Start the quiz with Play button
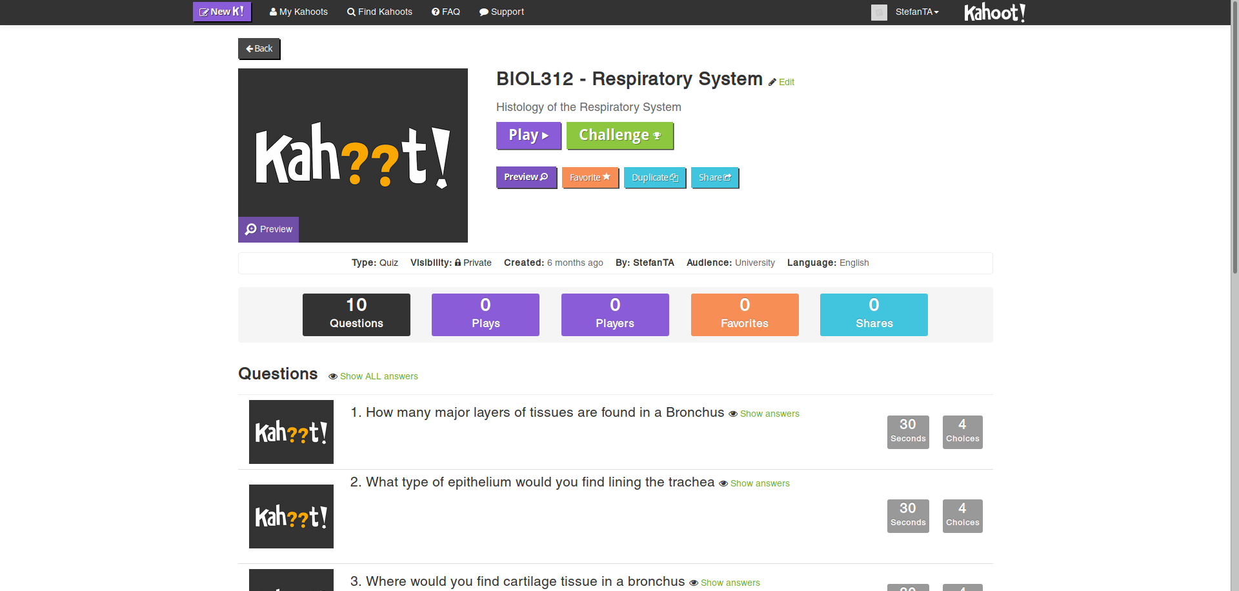The height and width of the screenshot is (591, 1239). coord(529,135)
